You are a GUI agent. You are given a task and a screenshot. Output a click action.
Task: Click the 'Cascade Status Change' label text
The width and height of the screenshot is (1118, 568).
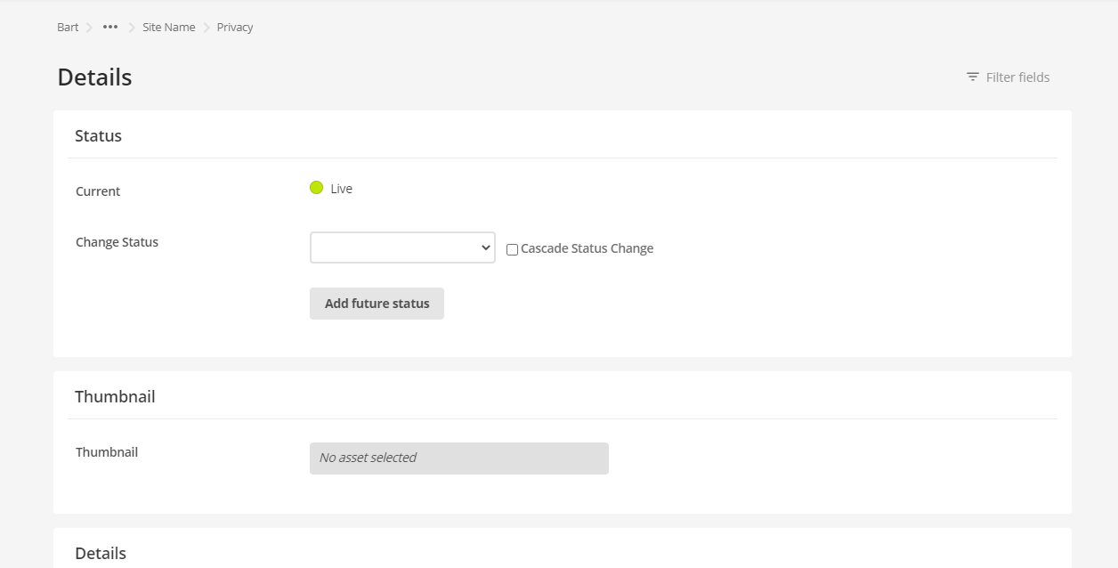pyautogui.click(x=587, y=248)
